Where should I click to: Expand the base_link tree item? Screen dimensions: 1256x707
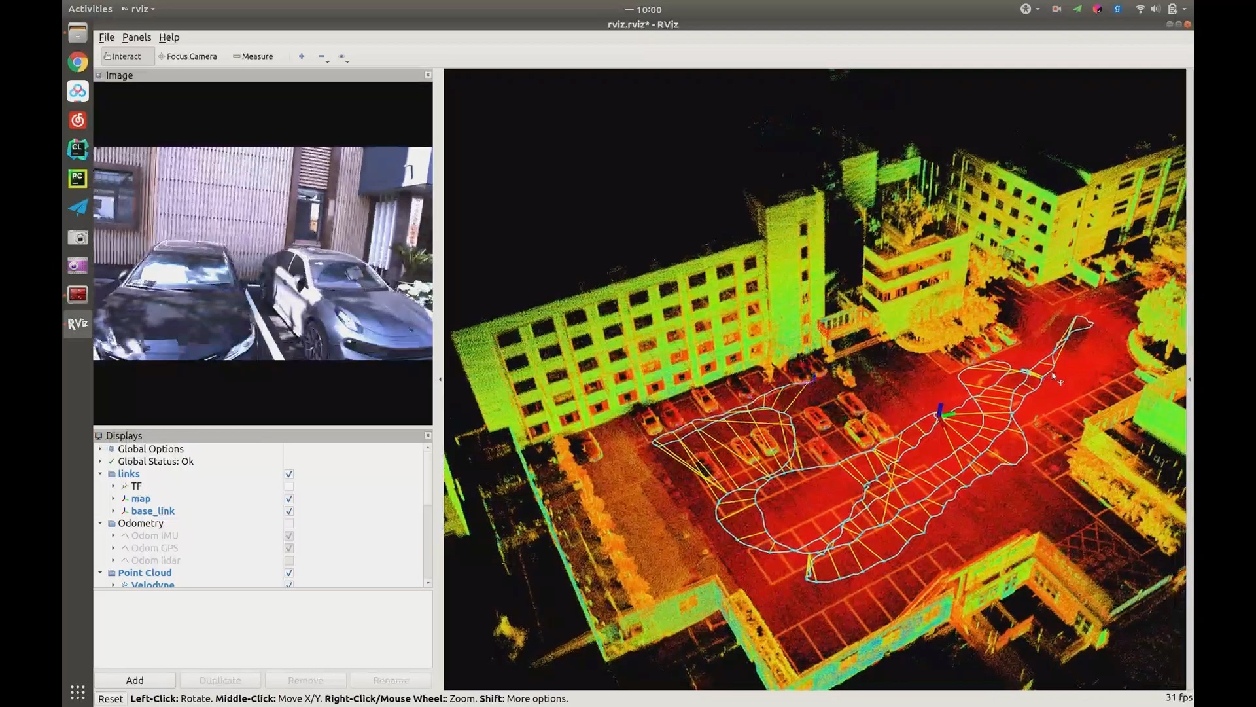[x=113, y=511]
